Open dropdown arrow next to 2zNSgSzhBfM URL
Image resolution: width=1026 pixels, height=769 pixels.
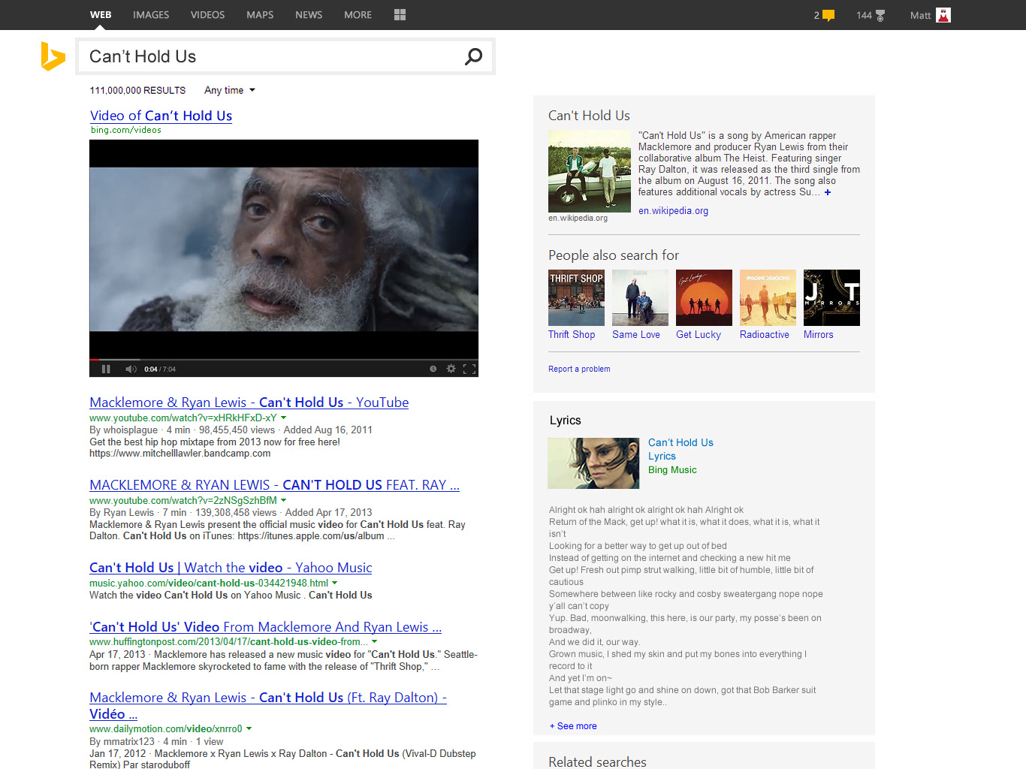click(283, 500)
